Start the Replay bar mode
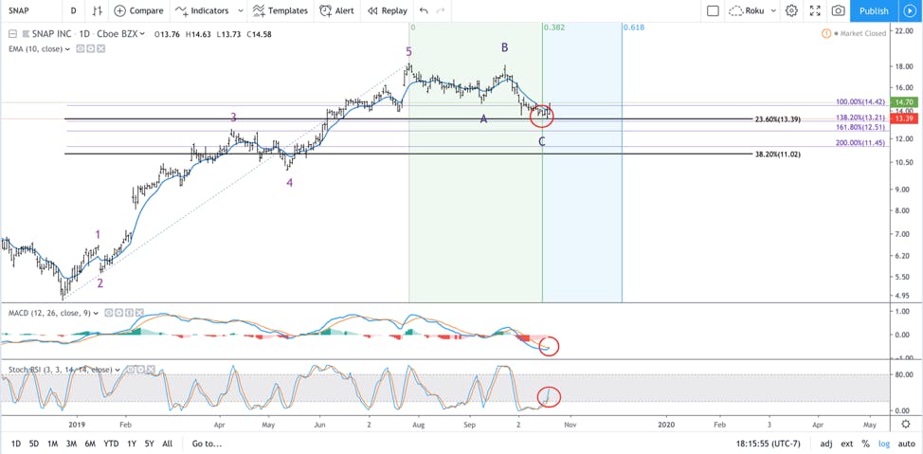Screen dimensions: 923x454 [x=388, y=10]
